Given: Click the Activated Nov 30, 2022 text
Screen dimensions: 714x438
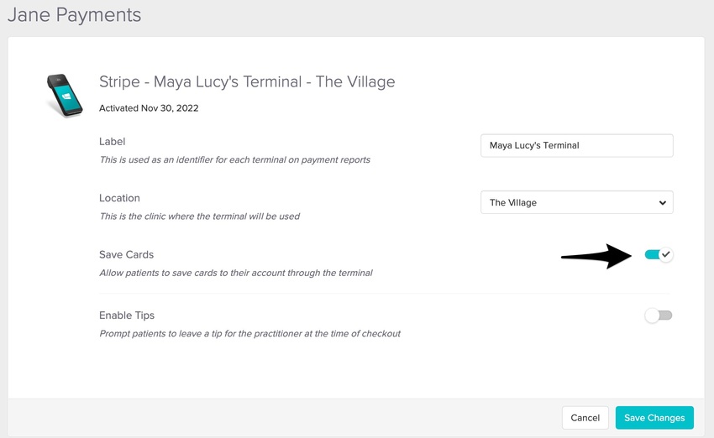Looking at the screenshot, I should pos(149,108).
